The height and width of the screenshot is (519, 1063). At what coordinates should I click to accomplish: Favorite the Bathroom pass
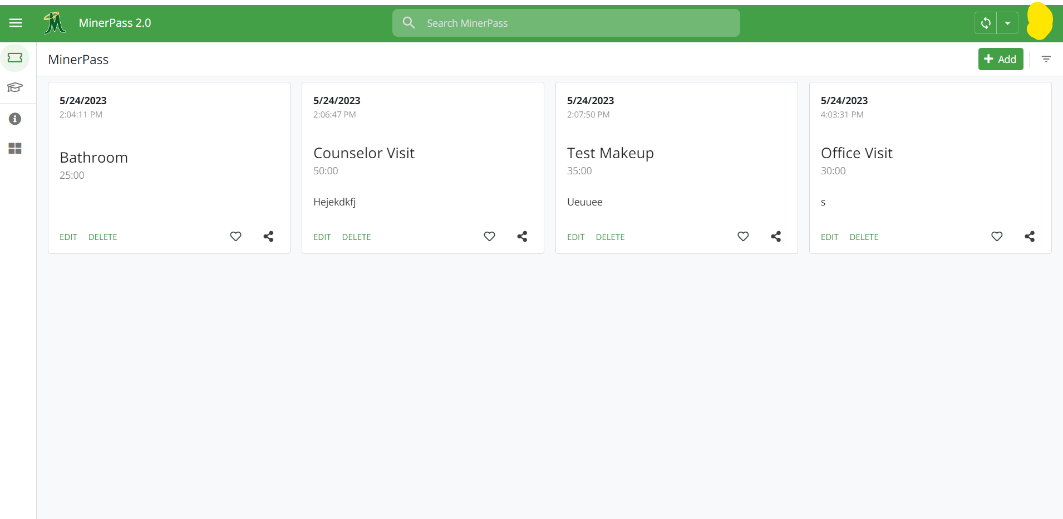point(236,237)
